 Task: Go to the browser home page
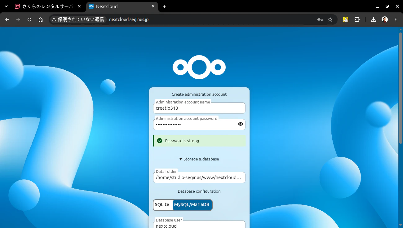pos(41,20)
